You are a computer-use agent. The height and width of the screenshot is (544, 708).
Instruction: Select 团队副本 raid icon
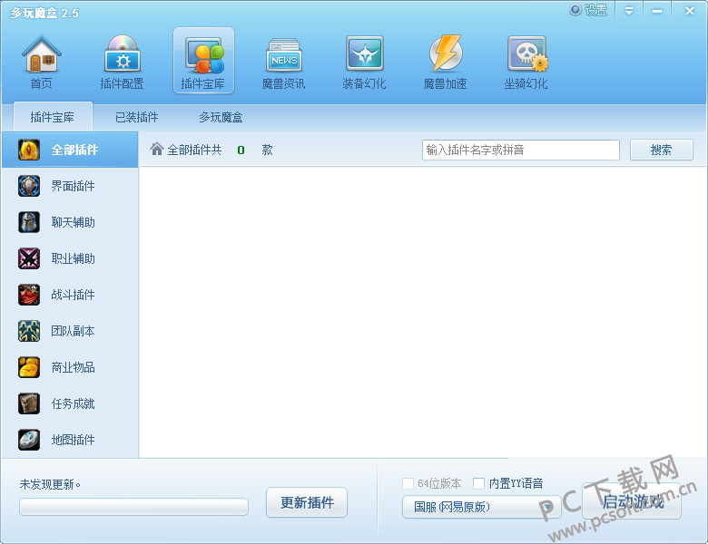click(29, 331)
